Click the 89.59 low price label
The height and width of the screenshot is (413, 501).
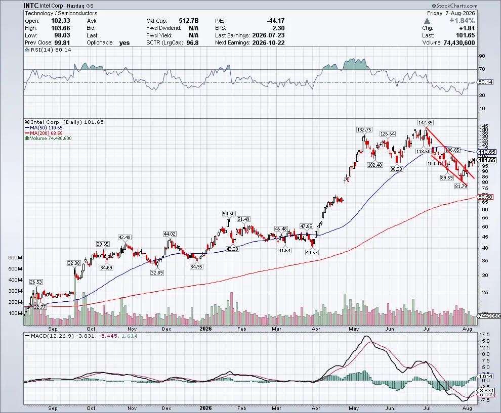tap(447, 178)
